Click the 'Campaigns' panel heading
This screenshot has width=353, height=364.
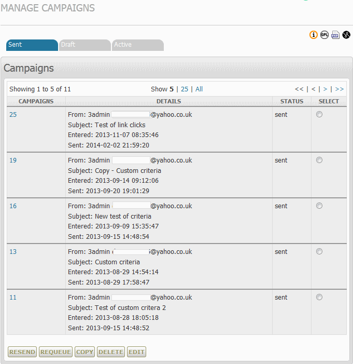(x=29, y=68)
